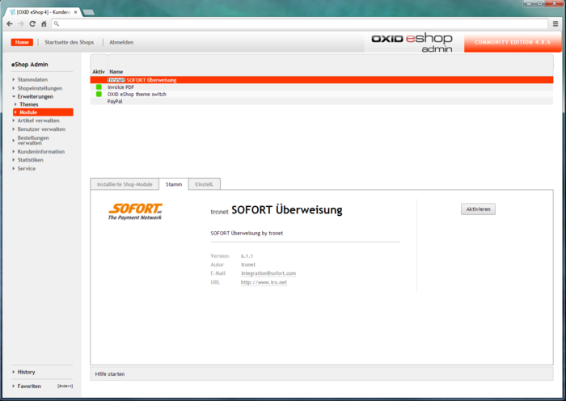
Task: Select the PayPal module row
Action: click(x=115, y=102)
